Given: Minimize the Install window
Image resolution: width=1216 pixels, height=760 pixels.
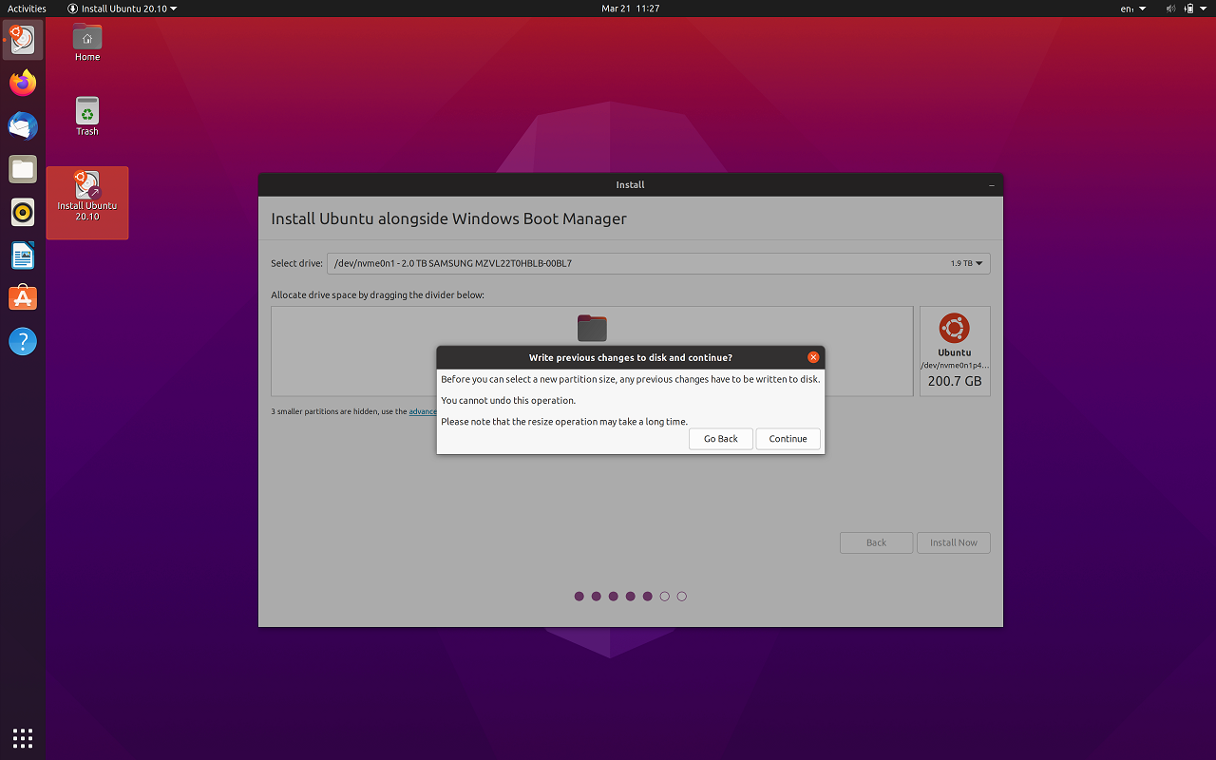Looking at the screenshot, I should (991, 185).
